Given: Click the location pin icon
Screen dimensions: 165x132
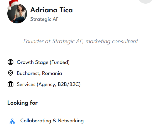Looking at the screenshot, I should pos(11,73).
